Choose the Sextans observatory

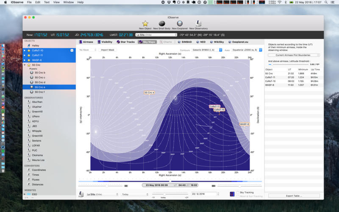click(x=49, y=141)
